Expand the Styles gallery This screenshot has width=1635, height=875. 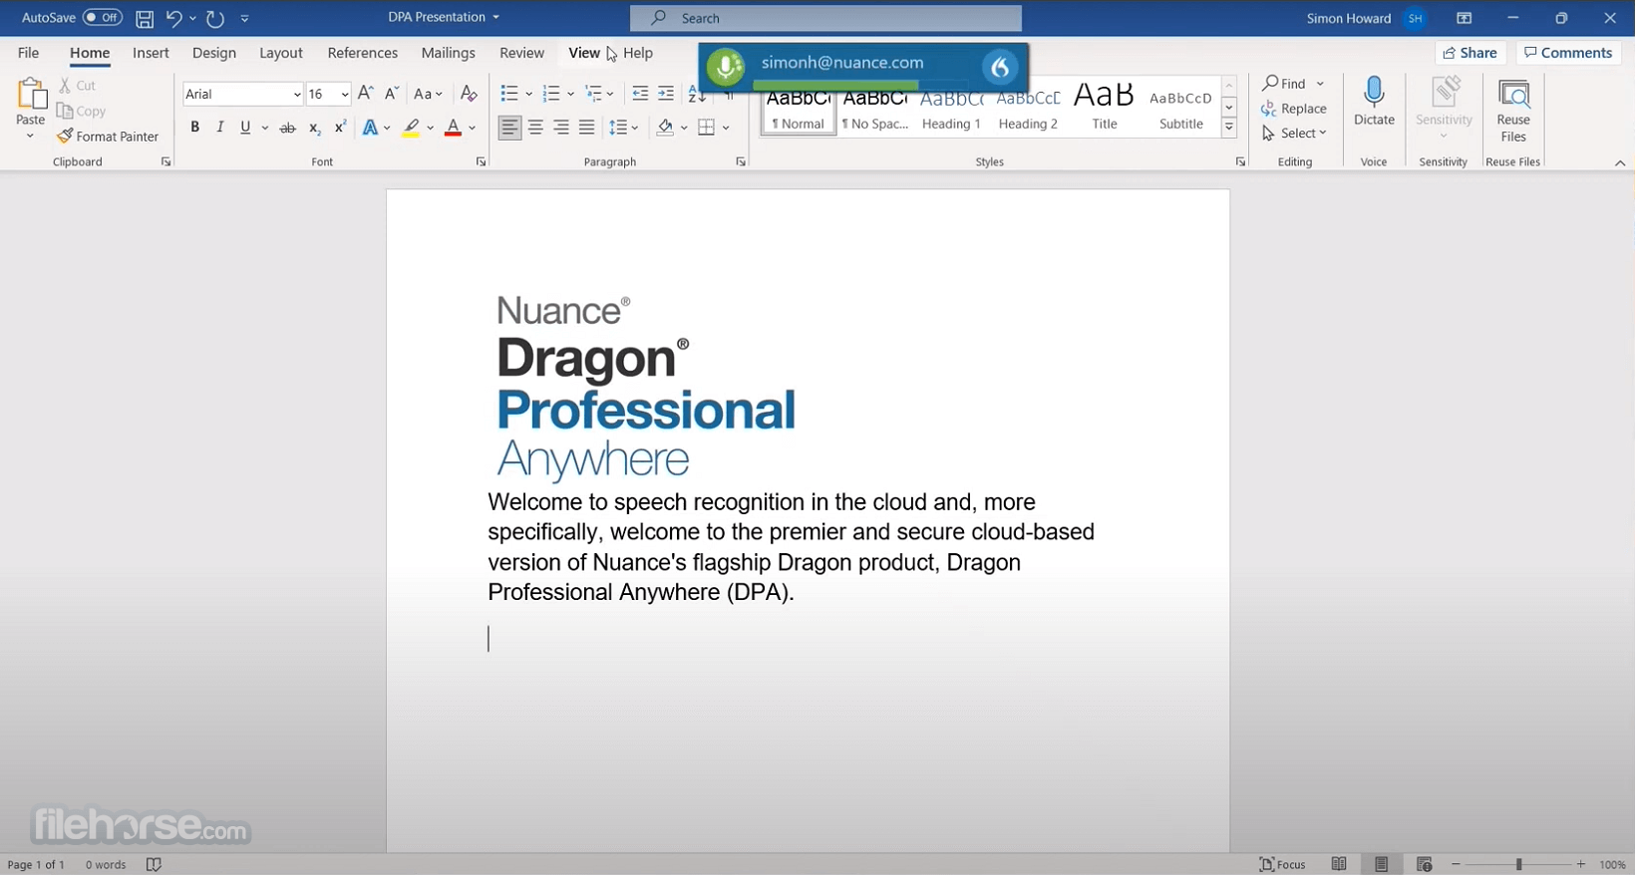click(1229, 128)
